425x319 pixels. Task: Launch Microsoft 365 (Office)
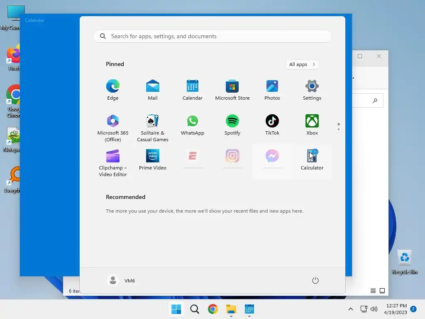click(x=113, y=128)
